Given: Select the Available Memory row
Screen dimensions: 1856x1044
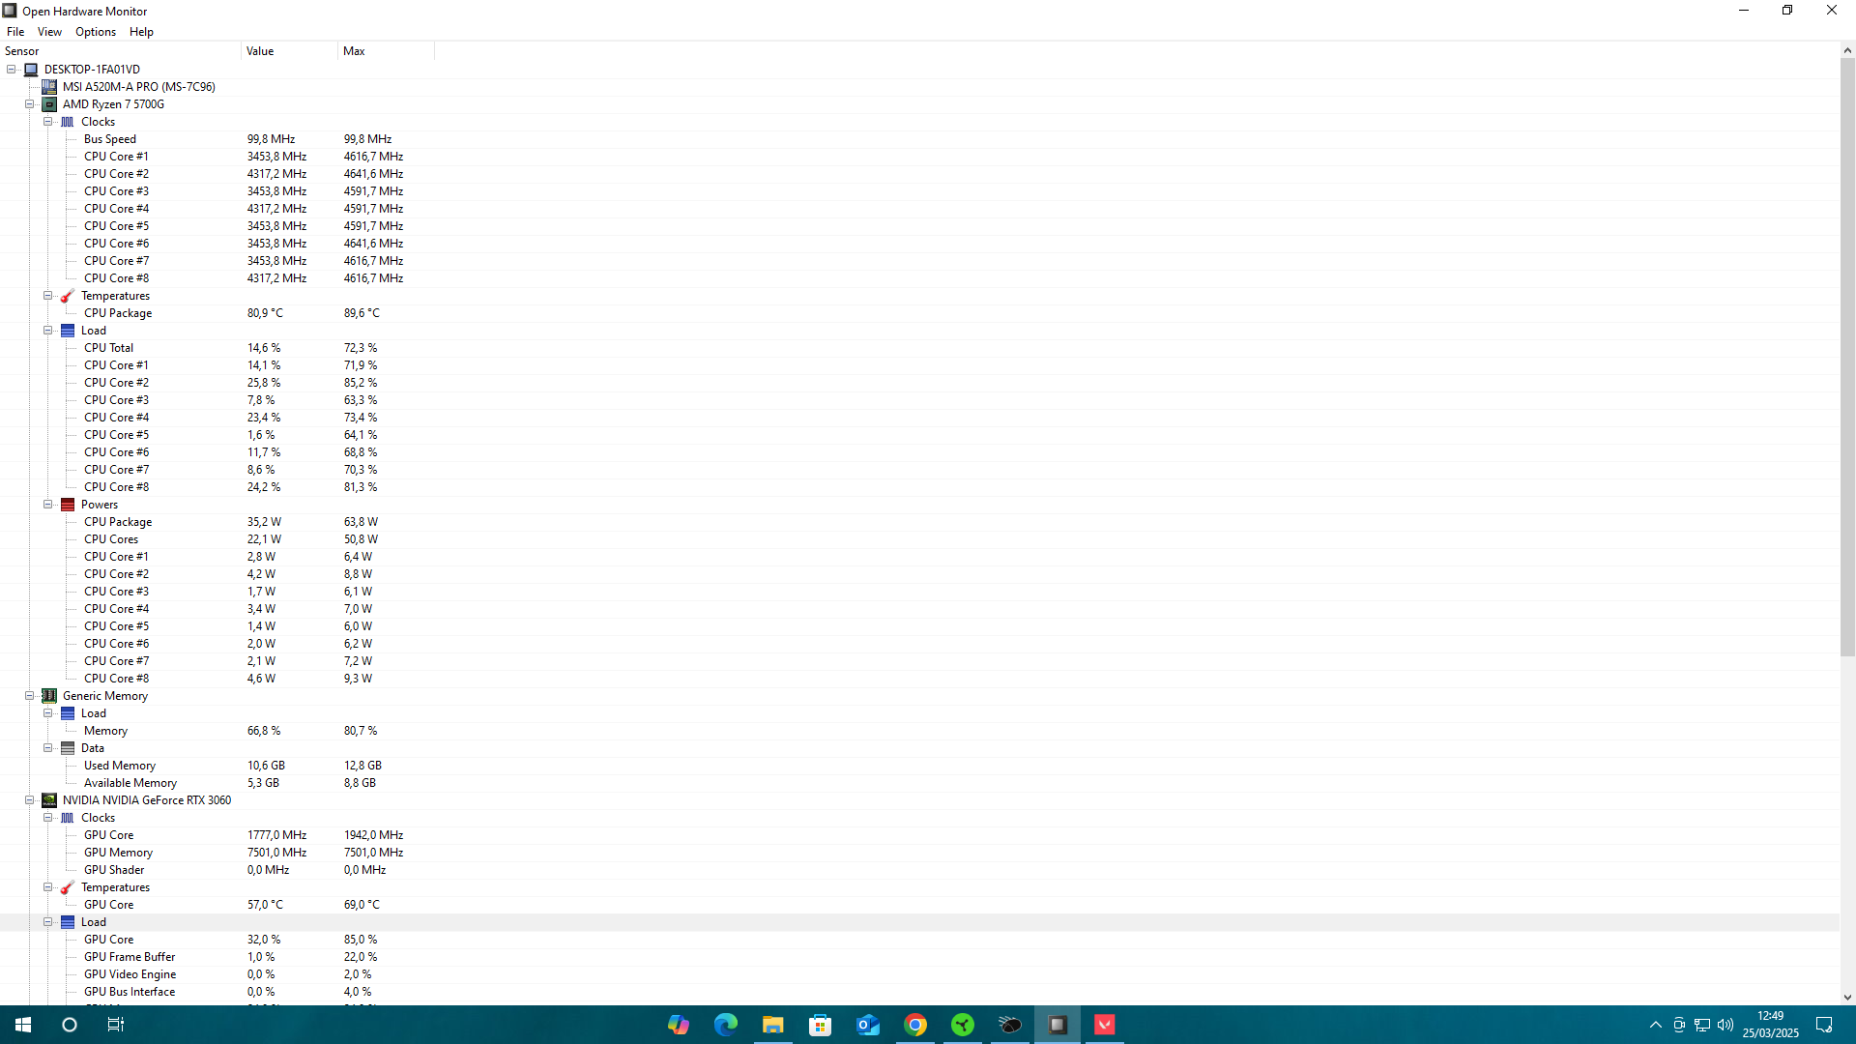Looking at the screenshot, I should [918, 783].
